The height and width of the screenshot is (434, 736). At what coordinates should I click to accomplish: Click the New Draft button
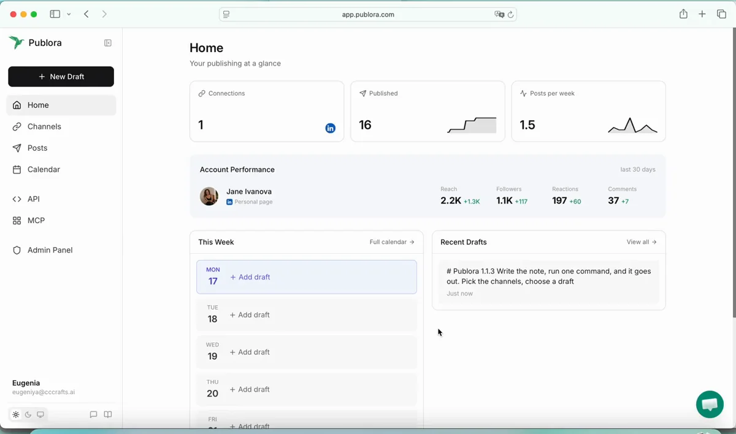61,77
